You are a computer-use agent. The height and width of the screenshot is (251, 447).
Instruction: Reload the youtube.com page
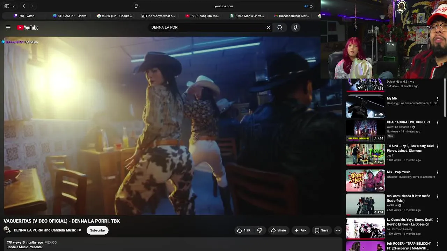click(311, 6)
